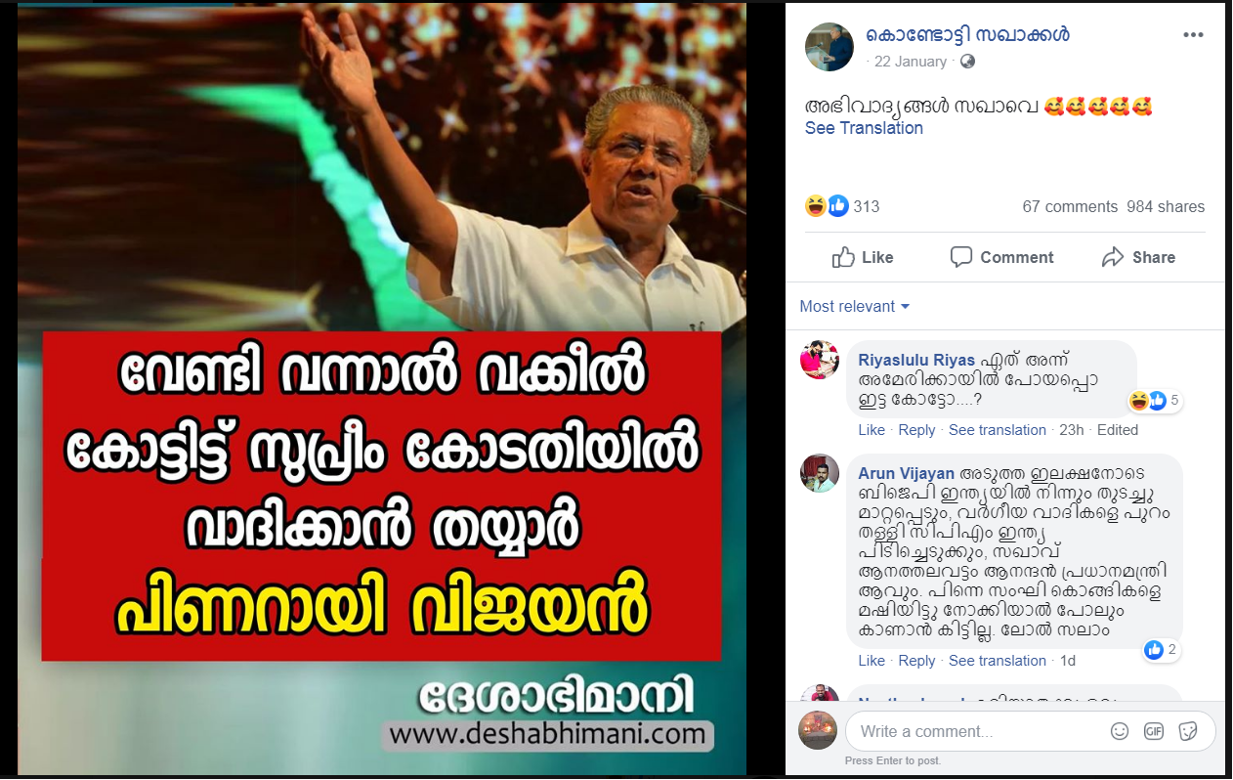The height and width of the screenshot is (780, 1233).
Task: Click the GIF icon in comment box
Action: [x=1154, y=731]
